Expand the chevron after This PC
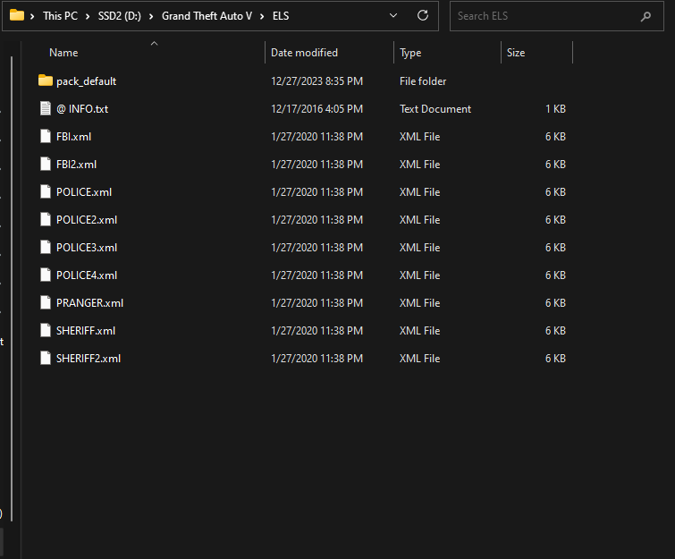The height and width of the screenshot is (559, 675). click(x=89, y=16)
